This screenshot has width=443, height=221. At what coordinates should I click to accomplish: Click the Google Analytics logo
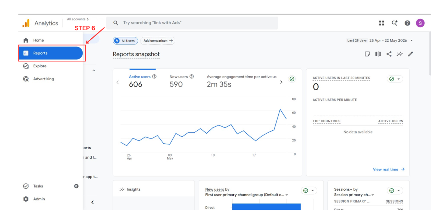coord(26,23)
